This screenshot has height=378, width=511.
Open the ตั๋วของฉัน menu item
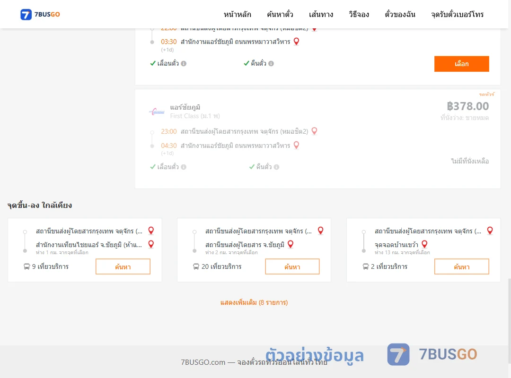(x=400, y=14)
